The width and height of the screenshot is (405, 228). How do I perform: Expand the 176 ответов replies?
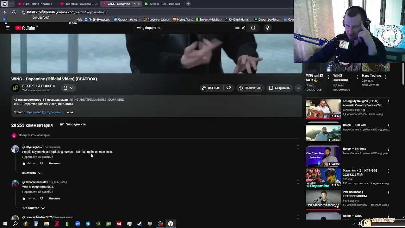point(33,208)
